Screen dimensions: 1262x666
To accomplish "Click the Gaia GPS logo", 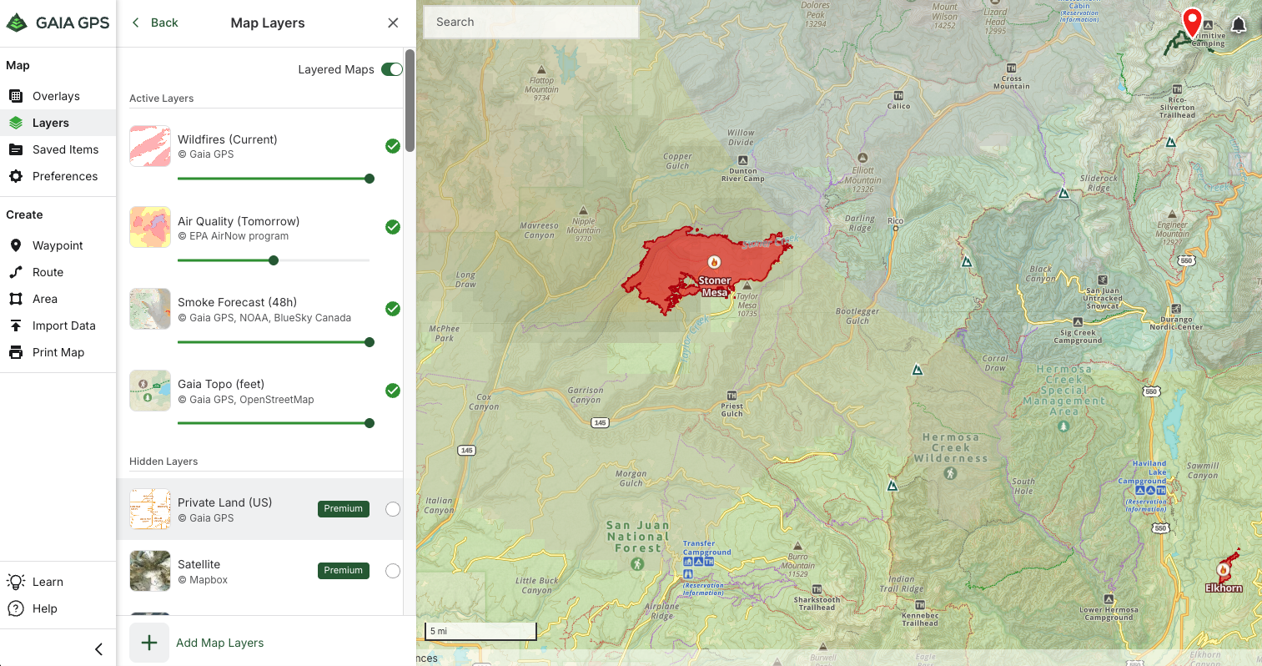I will pyautogui.click(x=58, y=23).
